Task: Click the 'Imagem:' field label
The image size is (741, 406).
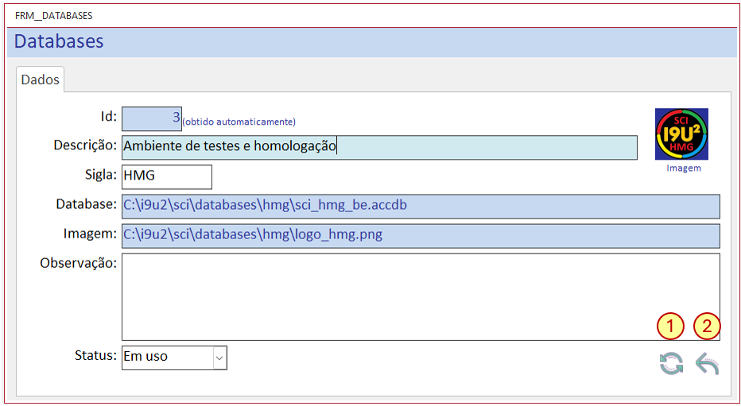Action: coord(91,234)
